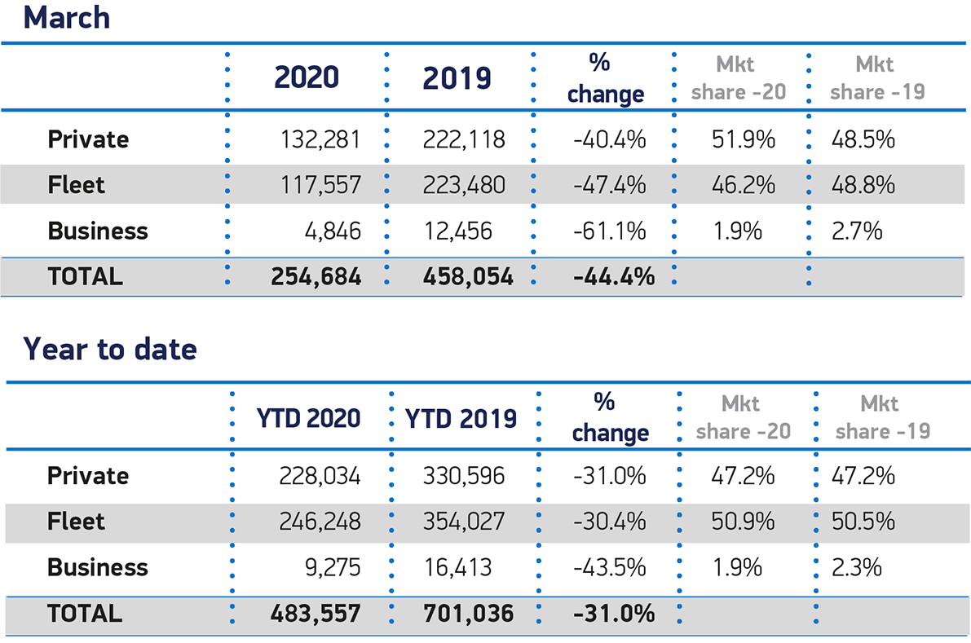Click March table '% change' header
971x643 pixels.
(x=606, y=78)
